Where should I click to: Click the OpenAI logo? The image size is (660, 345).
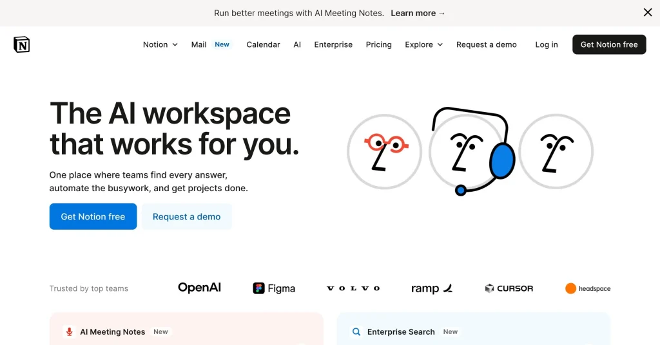[x=200, y=288]
